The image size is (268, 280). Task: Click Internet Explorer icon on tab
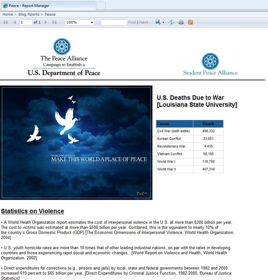5,5
